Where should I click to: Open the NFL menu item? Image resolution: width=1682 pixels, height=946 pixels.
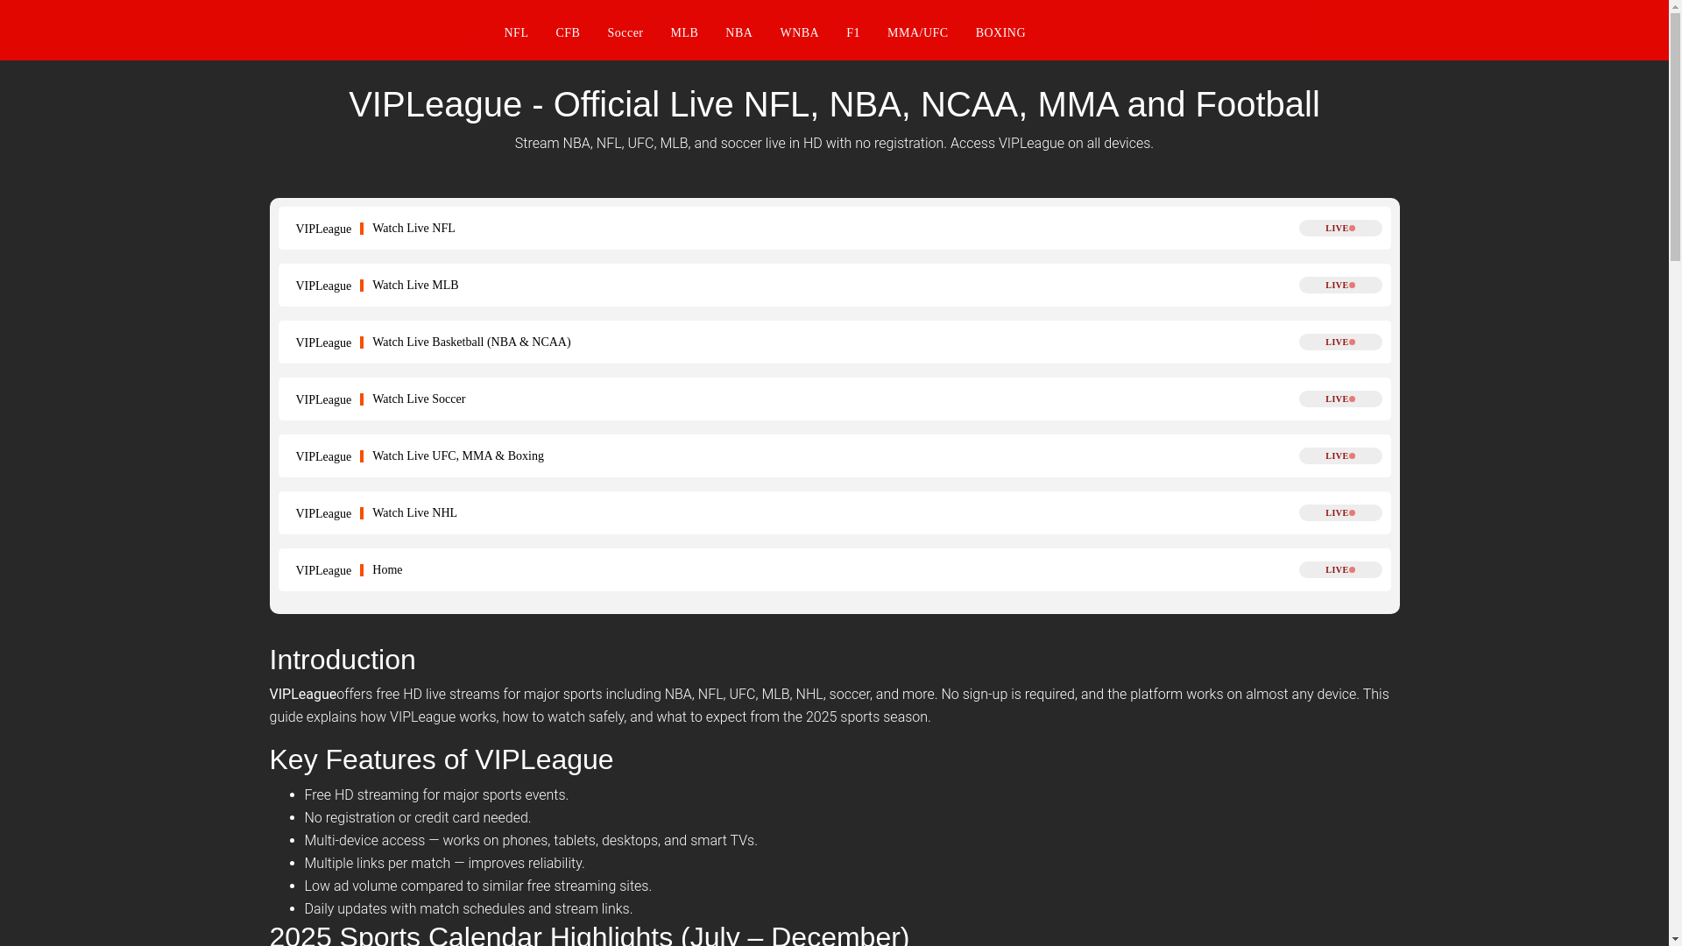(516, 32)
